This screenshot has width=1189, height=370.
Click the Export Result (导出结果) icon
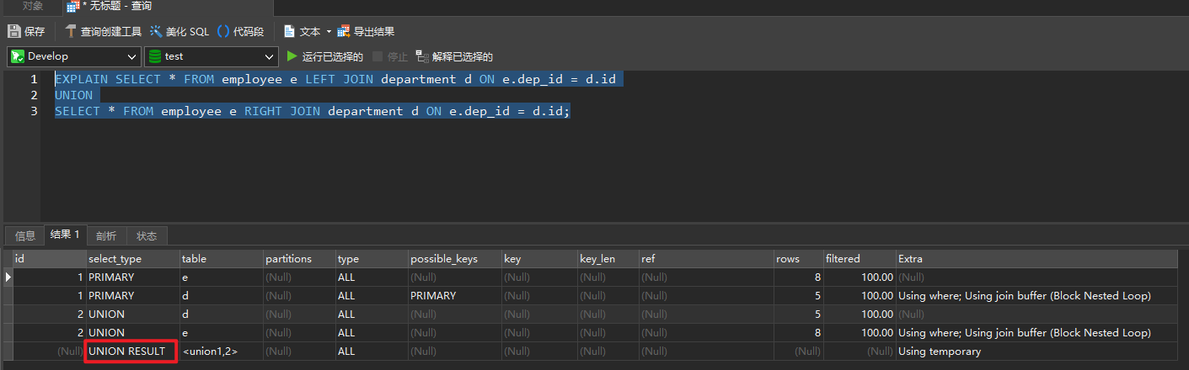pos(344,32)
